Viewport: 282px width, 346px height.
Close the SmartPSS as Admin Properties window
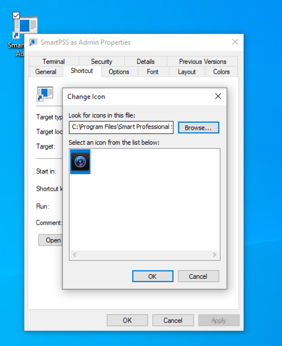tap(235, 42)
